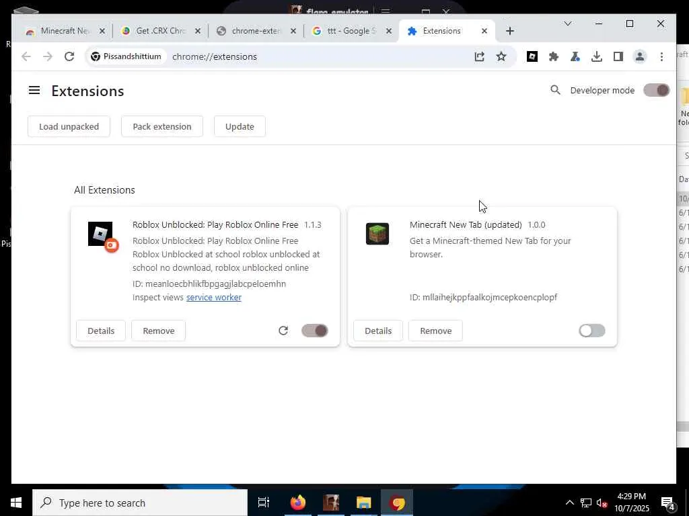
Task: Click the Update button
Action: pyautogui.click(x=240, y=126)
